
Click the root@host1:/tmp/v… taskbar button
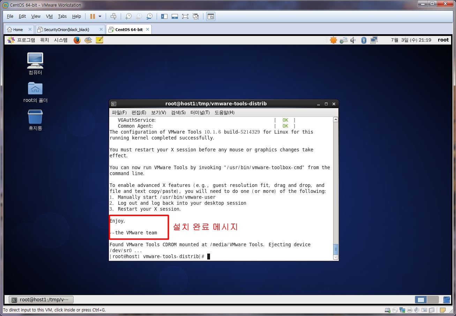tap(42, 300)
